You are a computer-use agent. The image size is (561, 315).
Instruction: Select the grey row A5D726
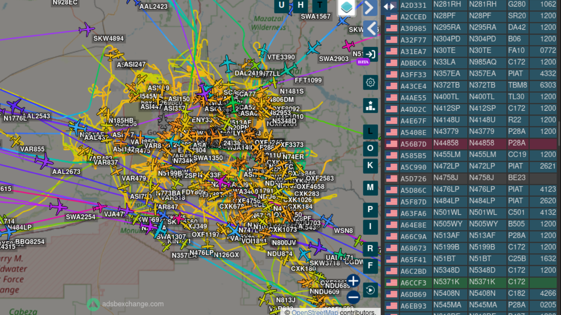coord(471,178)
